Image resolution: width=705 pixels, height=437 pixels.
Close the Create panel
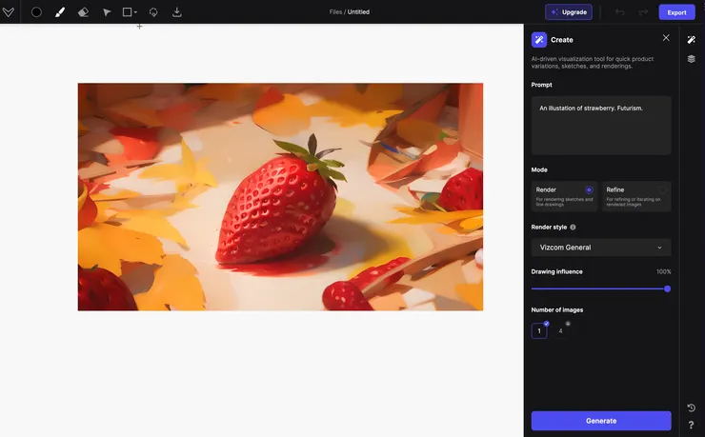tap(666, 38)
